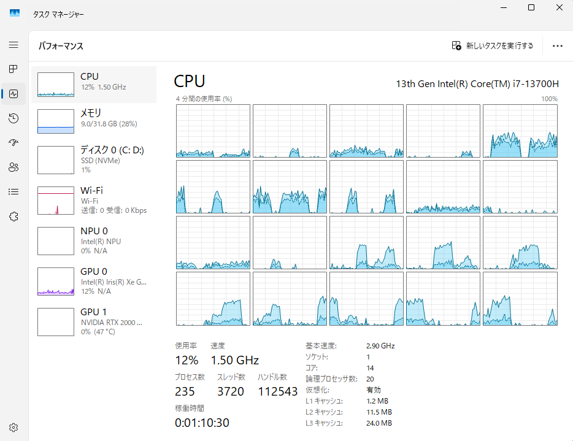Screen dimensions: 573x441
Task: Click the first logical processor graph
Action: [213, 131]
